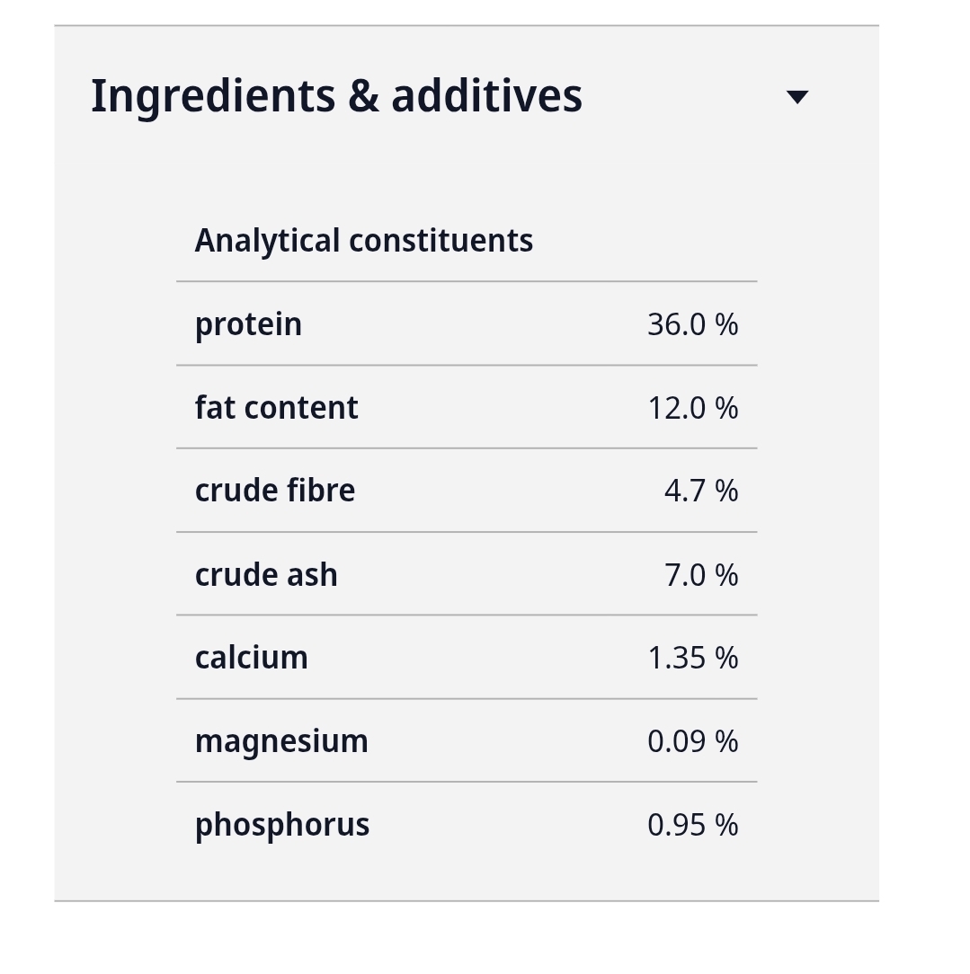Viewport: 970px width, 974px height.
Task: Select the phosphorus row label
Action: pyautogui.click(x=281, y=825)
